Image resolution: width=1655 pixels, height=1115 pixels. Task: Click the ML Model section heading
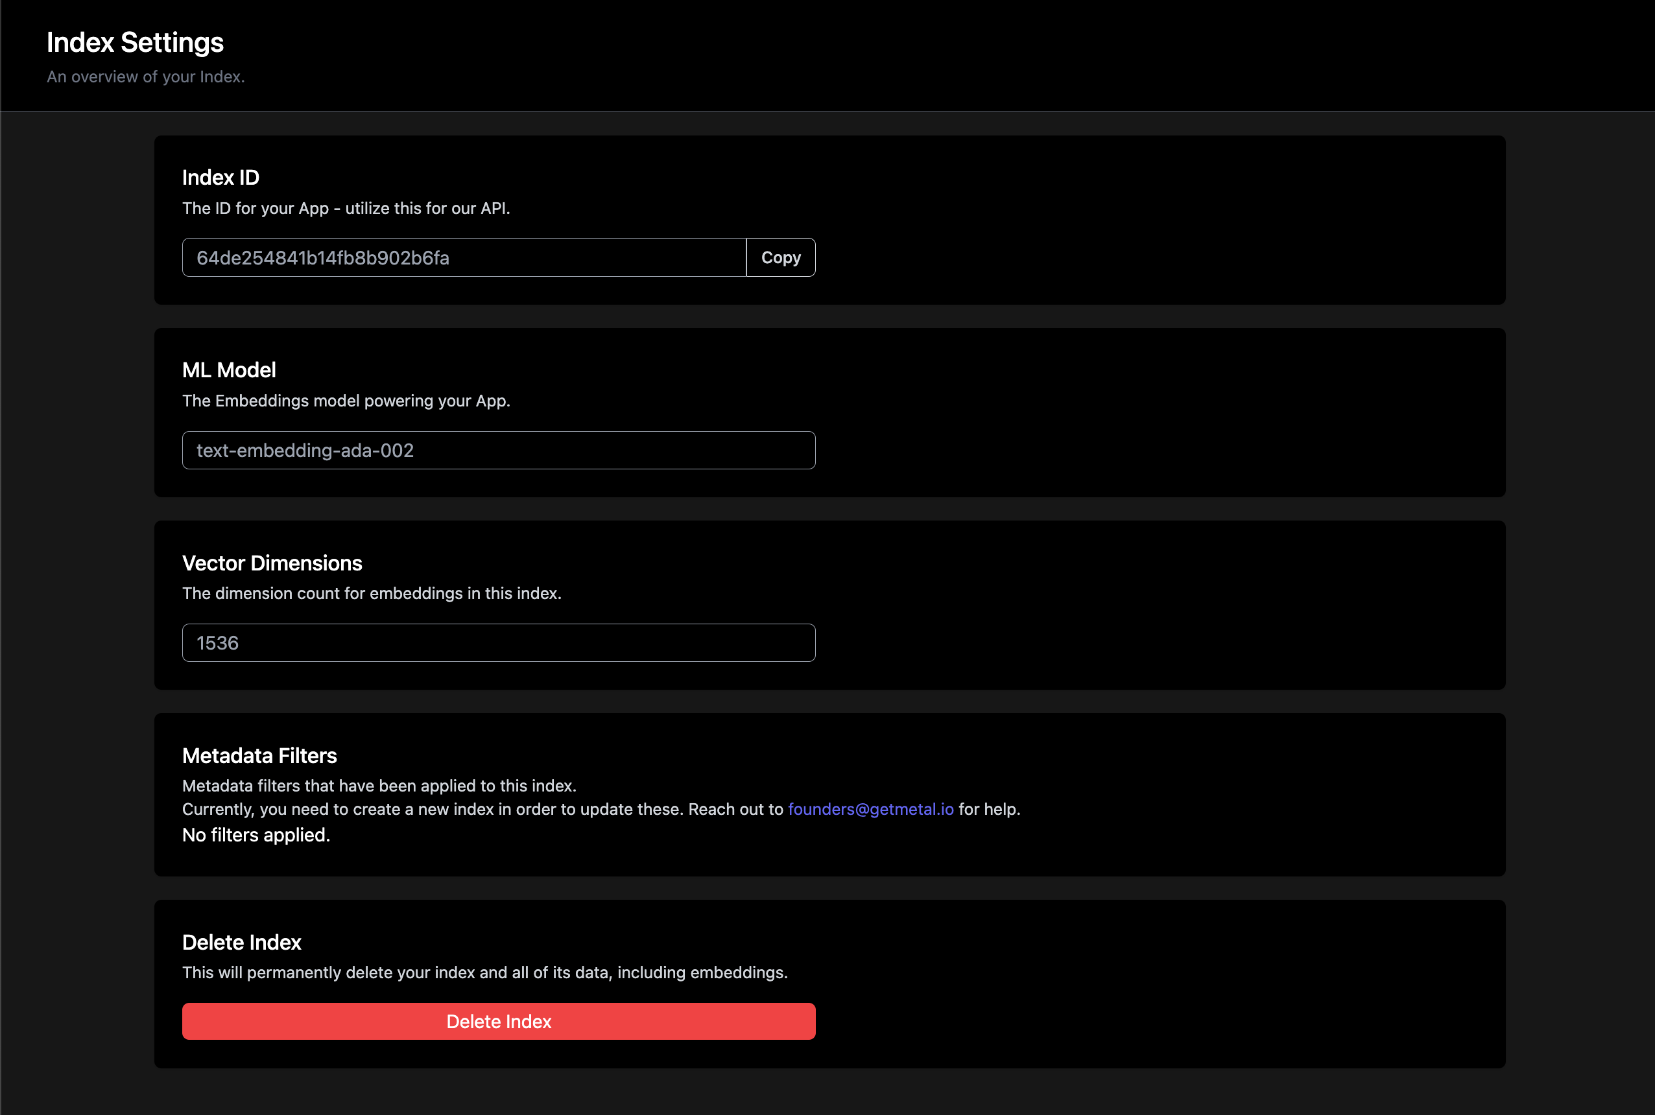229,371
